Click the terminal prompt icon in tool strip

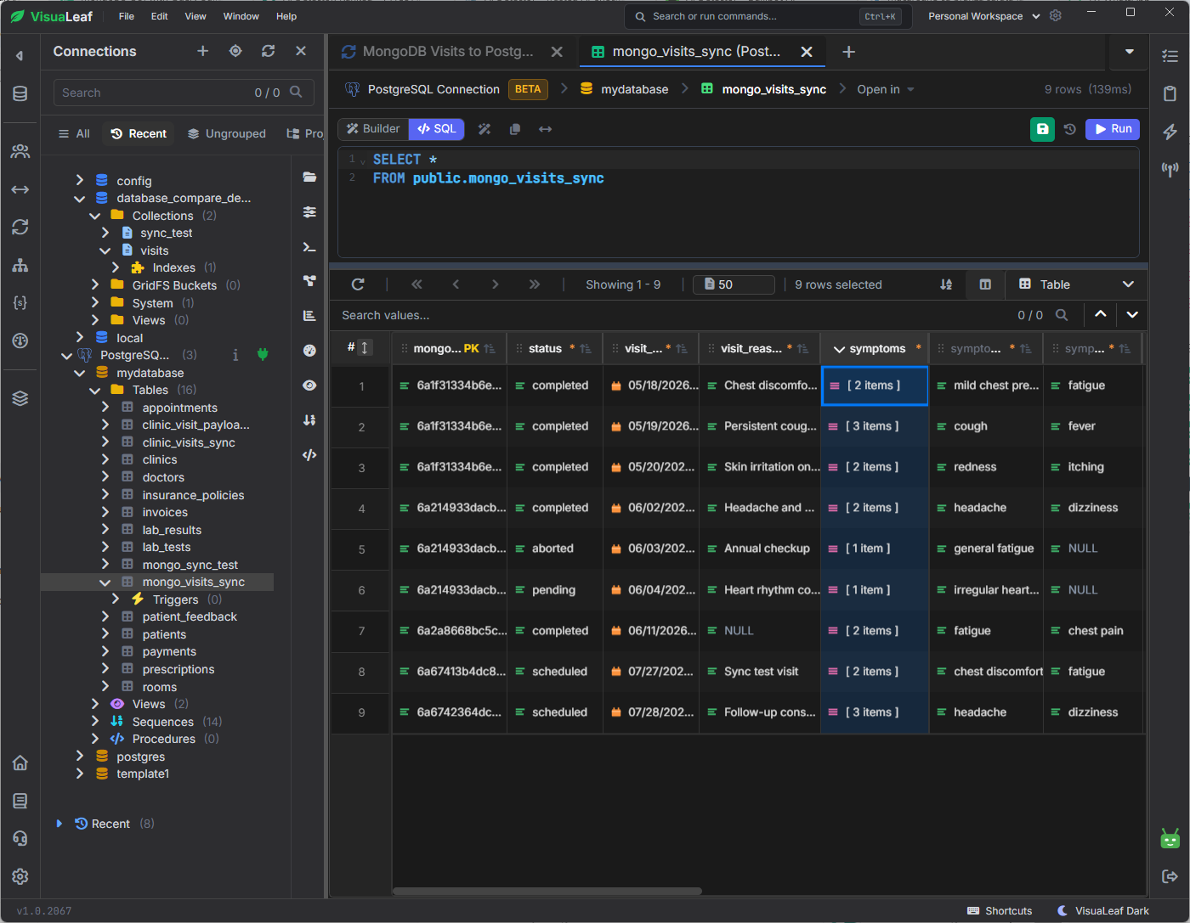[309, 247]
